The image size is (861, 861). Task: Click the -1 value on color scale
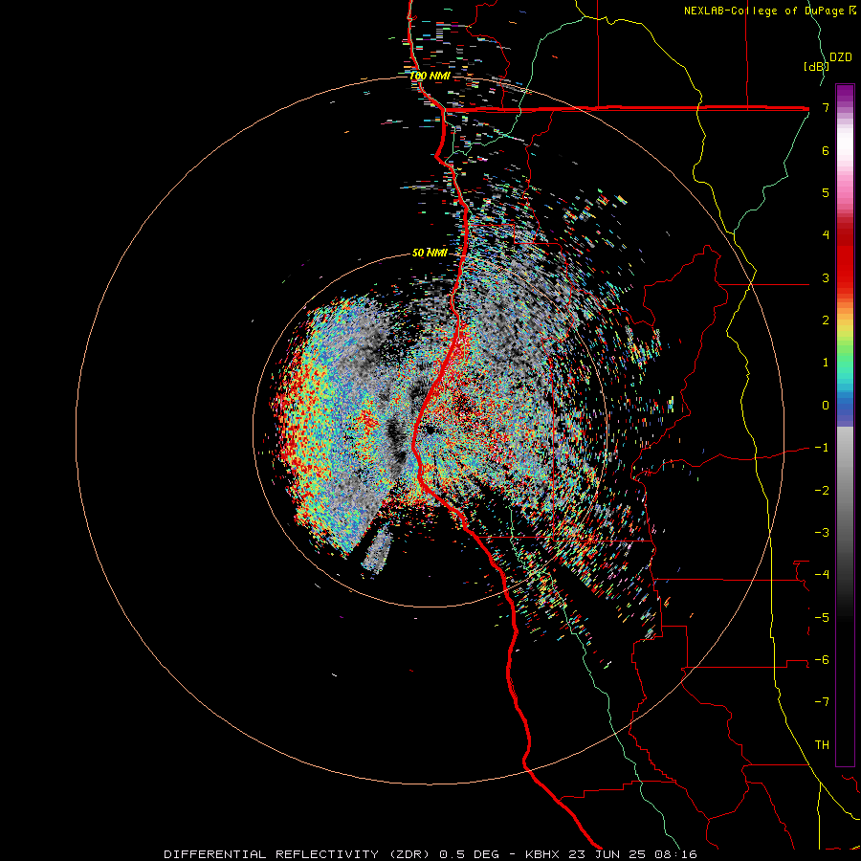[x=822, y=448]
